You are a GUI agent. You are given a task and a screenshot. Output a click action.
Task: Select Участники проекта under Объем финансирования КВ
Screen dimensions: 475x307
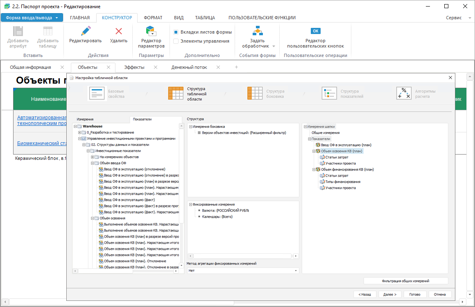point(341,188)
